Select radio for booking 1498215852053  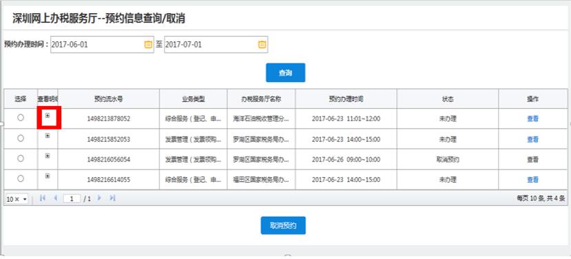[x=21, y=138]
